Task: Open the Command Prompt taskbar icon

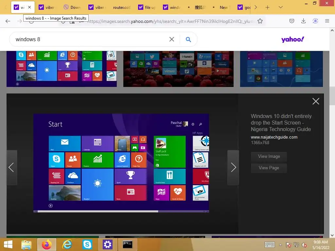Action: click(128, 244)
